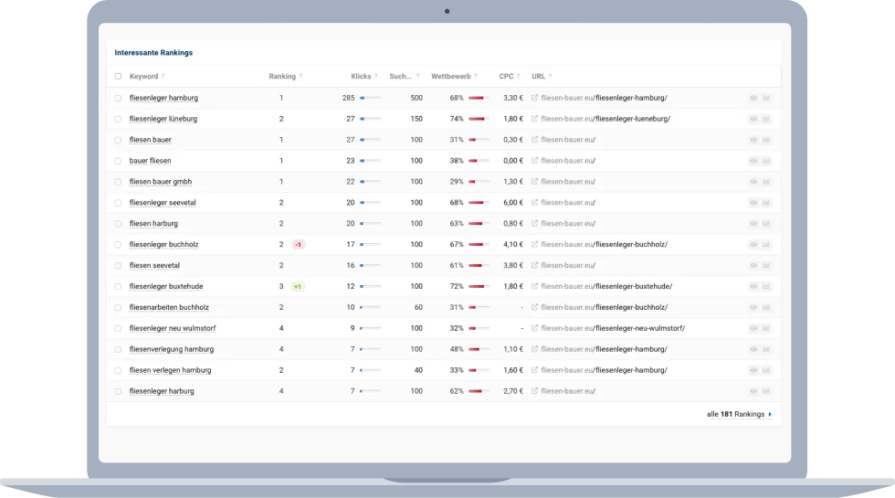
Task: Select checkbox for fliesenarbeiten buchholz row
Action: pyautogui.click(x=118, y=308)
